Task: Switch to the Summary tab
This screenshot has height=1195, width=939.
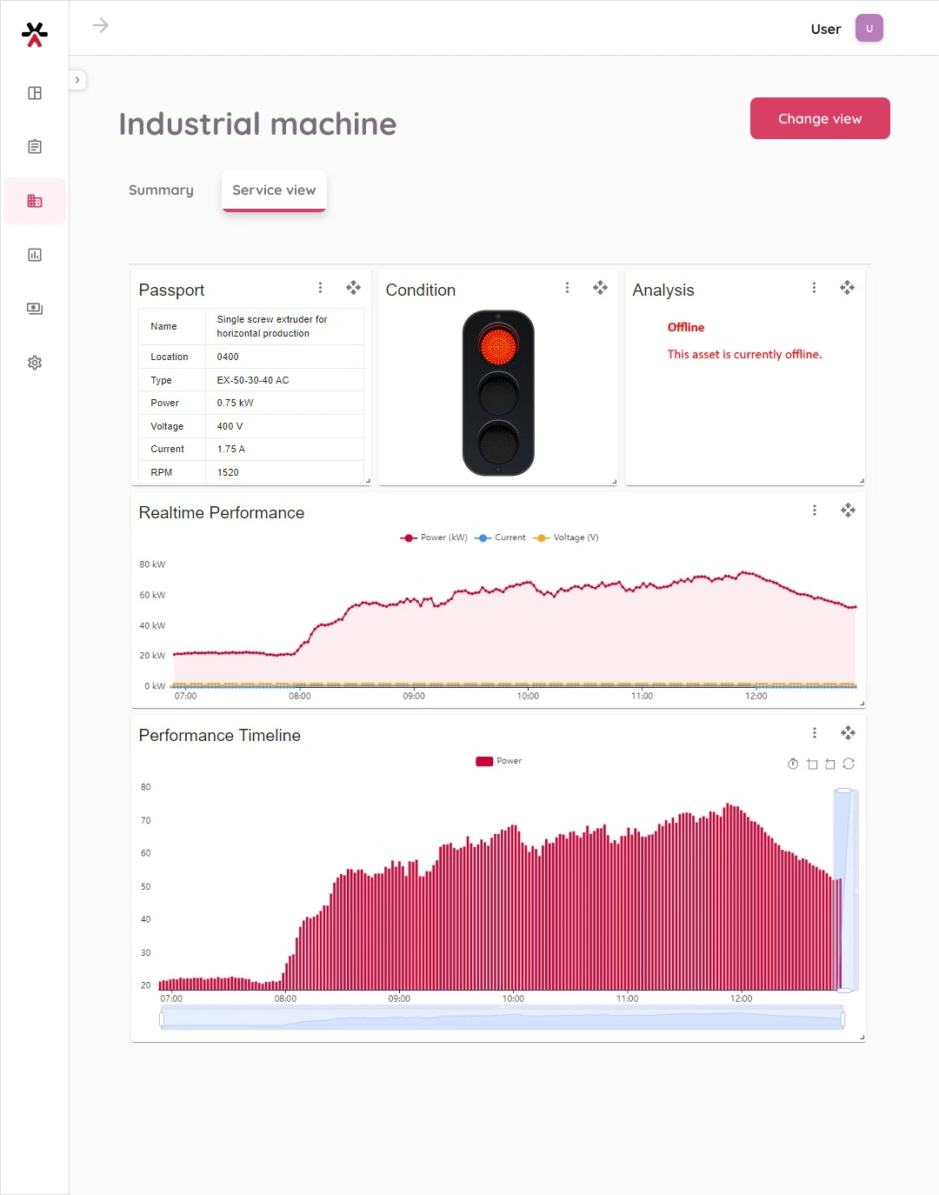Action: click(x=161, y=190)
